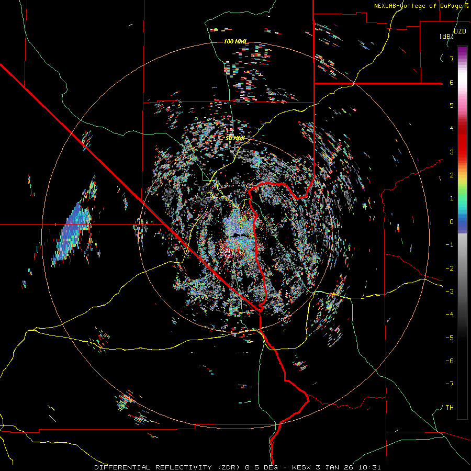This screenshot has width=471, height=471.
Task: Click the 10:31 timestamp in the caption
Action: coord(369,467)
